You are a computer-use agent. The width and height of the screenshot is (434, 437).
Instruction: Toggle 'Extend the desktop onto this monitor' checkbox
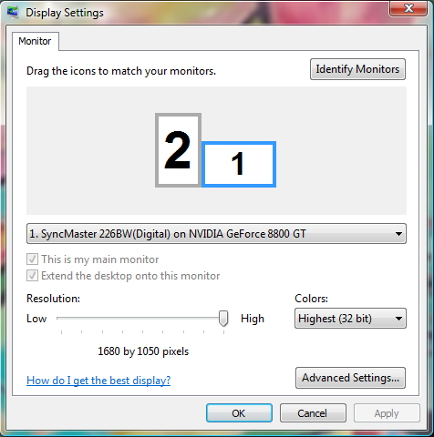(32, 276)
